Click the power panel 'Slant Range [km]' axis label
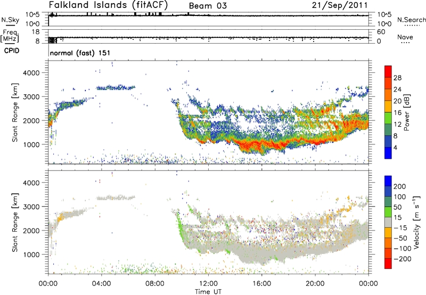Screen dimensions: 426x295 click(15, 112)
